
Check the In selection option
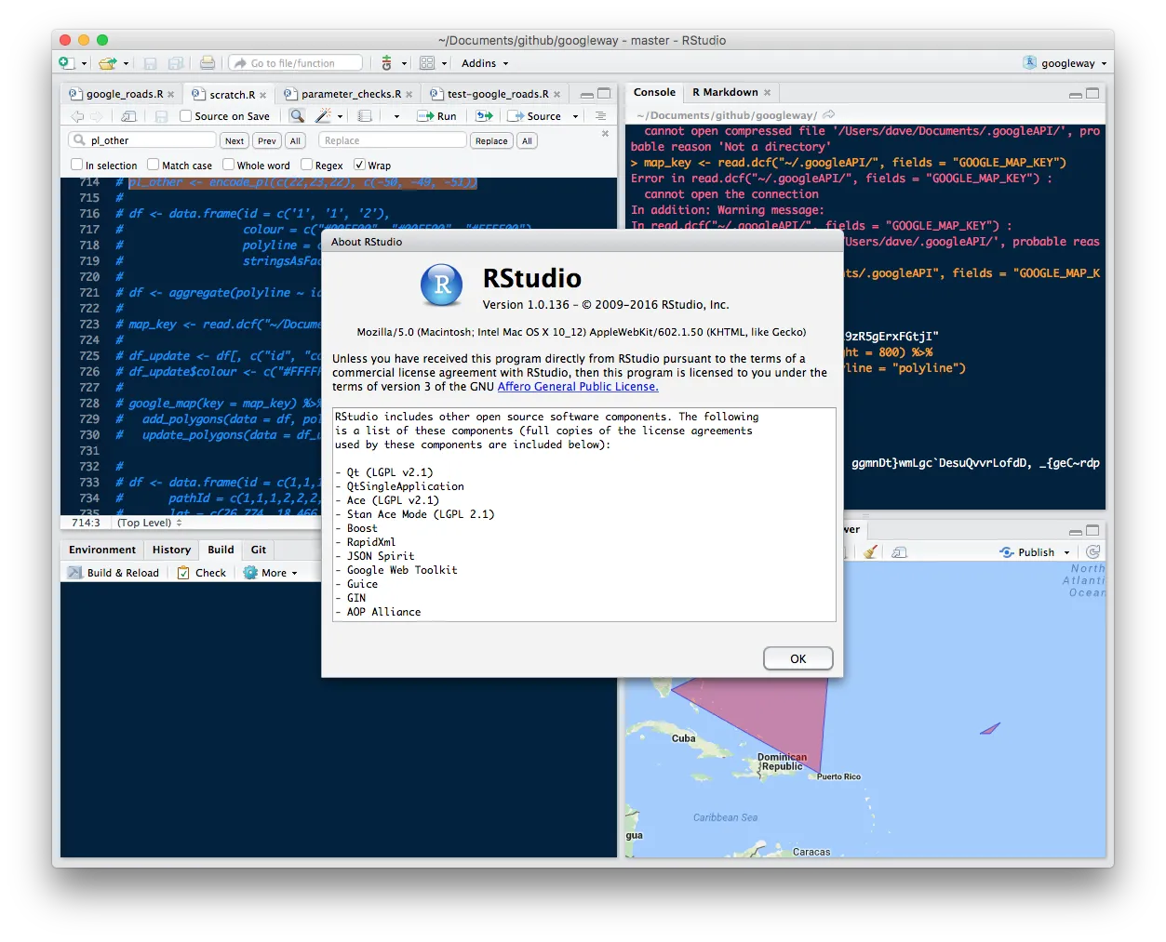77,165
